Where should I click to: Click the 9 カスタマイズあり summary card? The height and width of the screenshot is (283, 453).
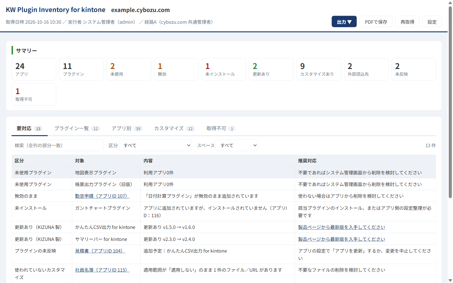(x=319, y=69)
